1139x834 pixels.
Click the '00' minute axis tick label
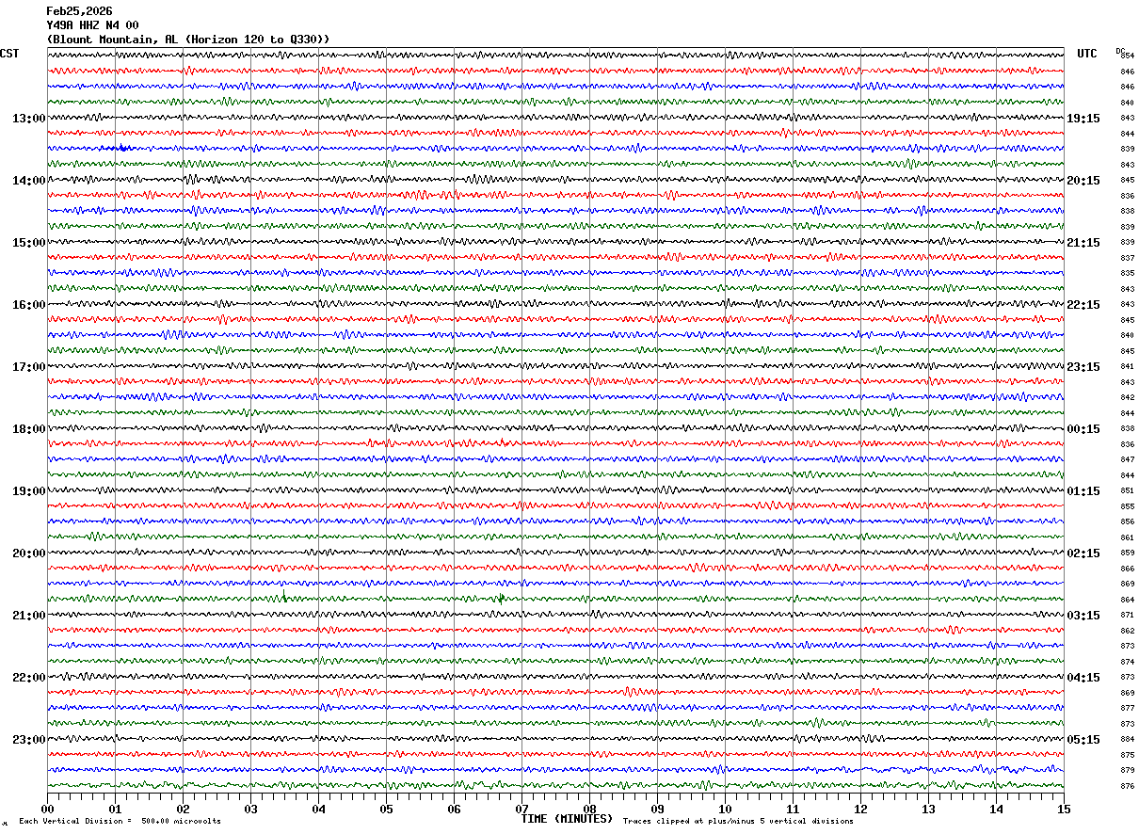pyautogui.click(x=47, y=809)
